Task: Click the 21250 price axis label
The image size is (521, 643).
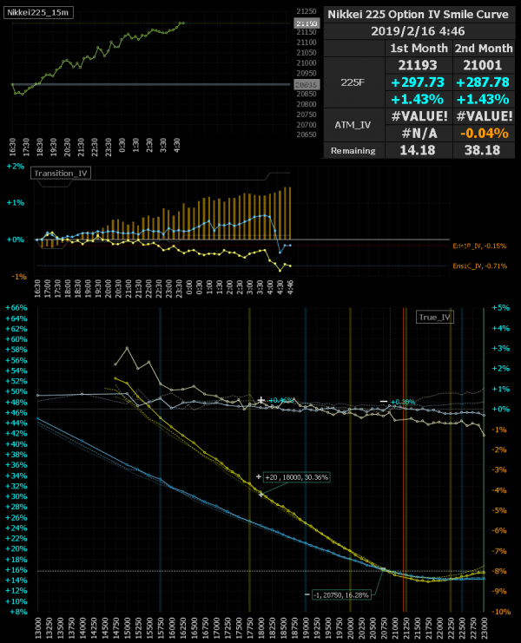Action: (307, 11)
